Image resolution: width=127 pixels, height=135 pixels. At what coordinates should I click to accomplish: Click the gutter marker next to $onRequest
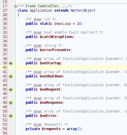pos(11,89)
